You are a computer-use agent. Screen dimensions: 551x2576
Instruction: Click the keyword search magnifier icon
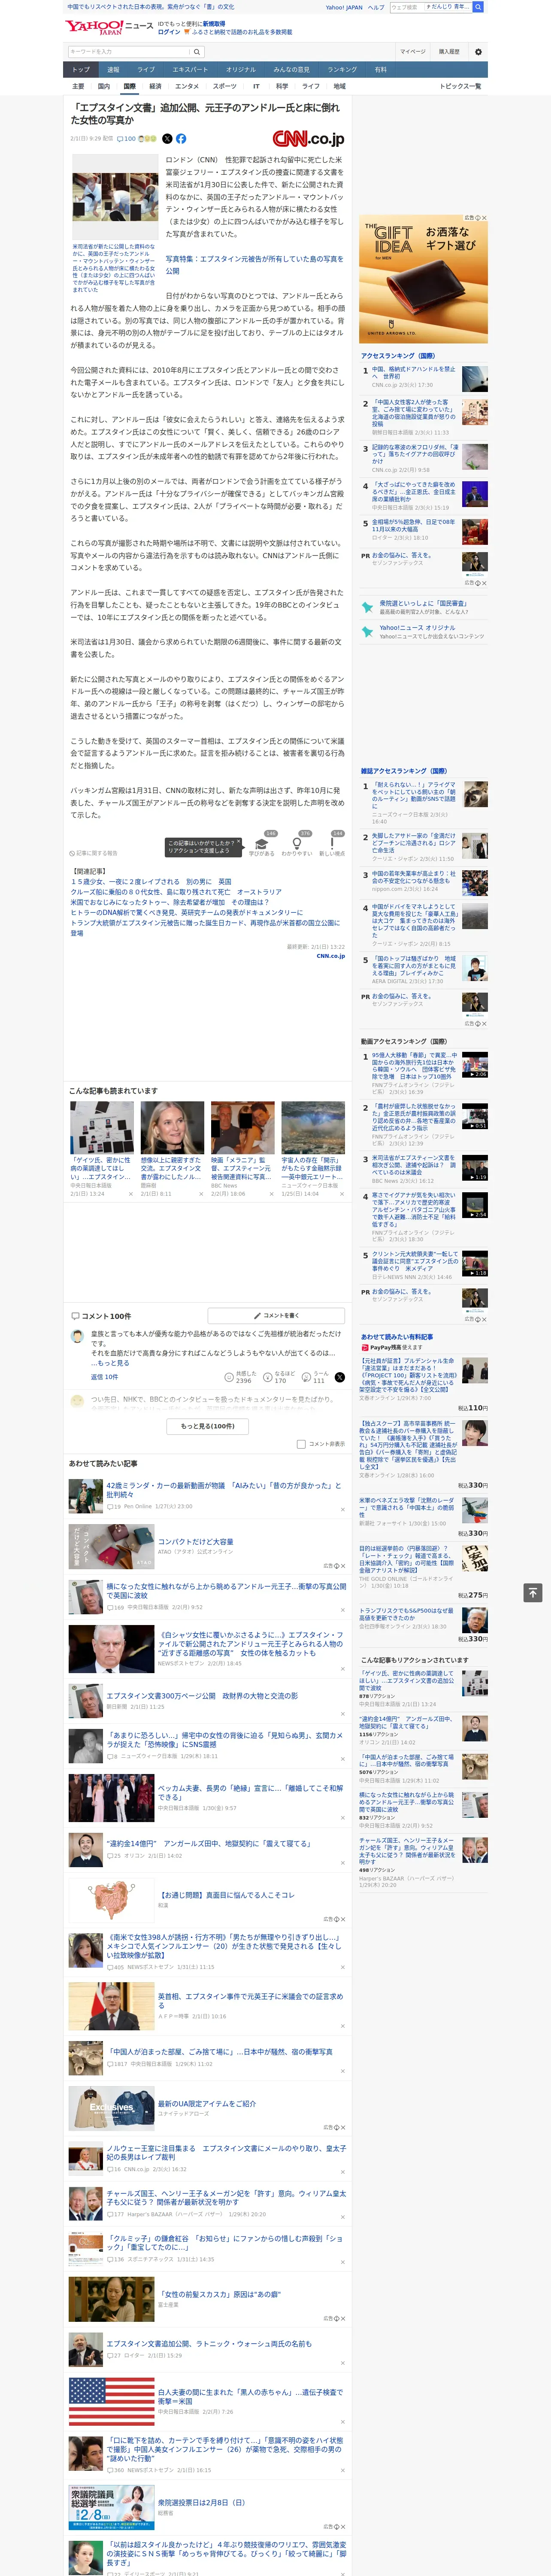pyautogui.click(x=198, y=51)
